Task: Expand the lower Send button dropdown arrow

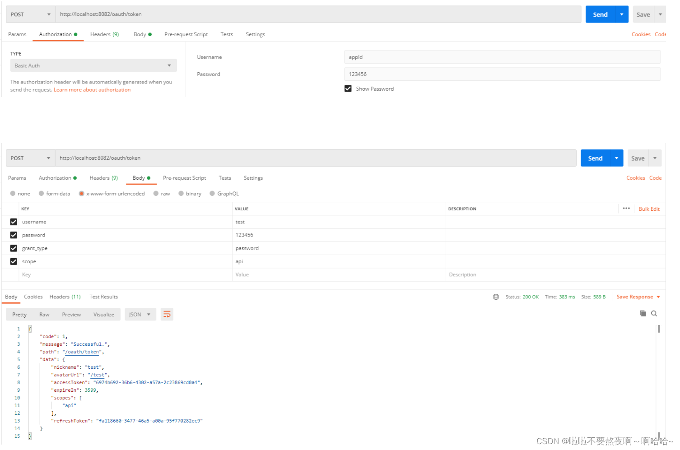Action: pyautogui.click(x=617, y=158)
